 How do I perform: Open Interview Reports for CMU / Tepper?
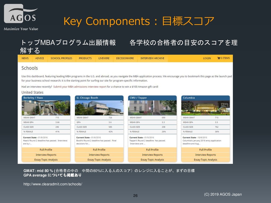(x=152, y=155)
